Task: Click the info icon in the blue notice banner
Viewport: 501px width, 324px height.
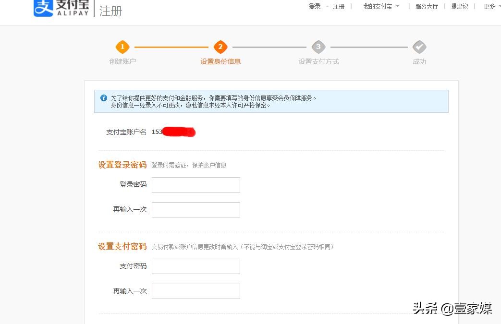Action: 103,97
